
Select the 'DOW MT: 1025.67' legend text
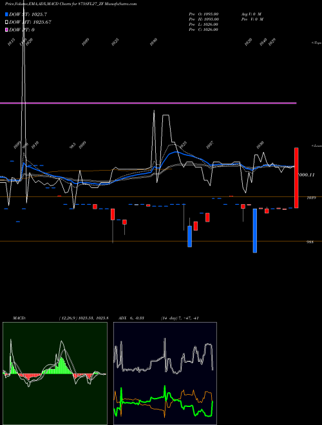tap(30, 22)
